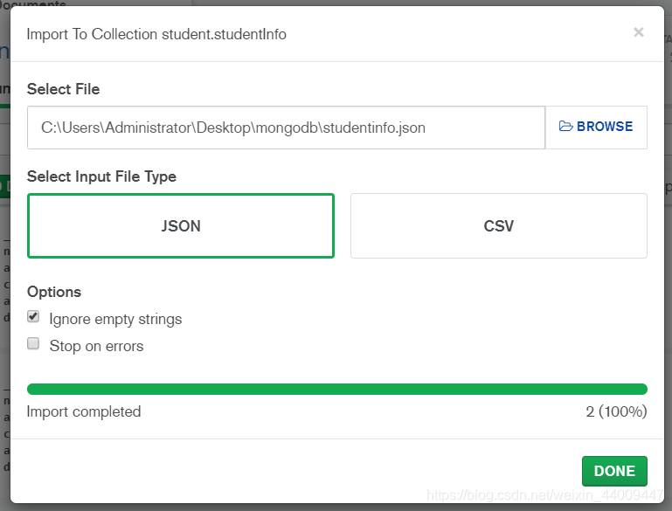672x511 pixels.
Task: Click the dialog title 'Import To Collection student.studentInfo'
Action: click(x=156, y=34)
